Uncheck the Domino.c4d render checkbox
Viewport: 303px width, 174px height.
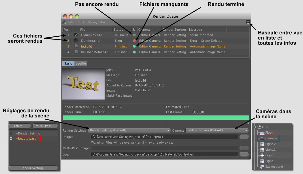[76, 40]
